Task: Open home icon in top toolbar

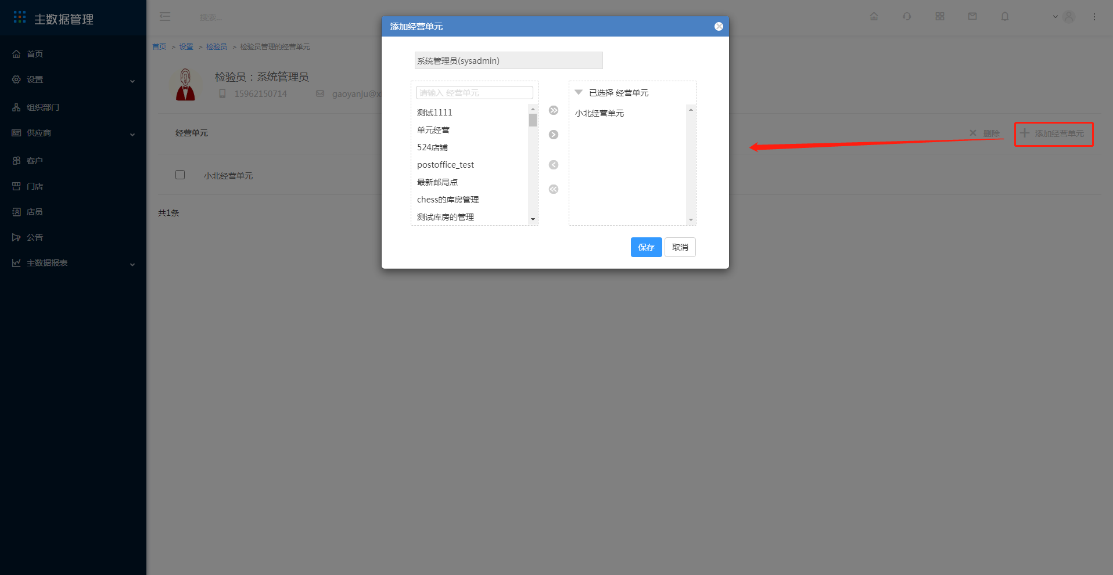Action: pyautogui.click(x=874, y=16)
